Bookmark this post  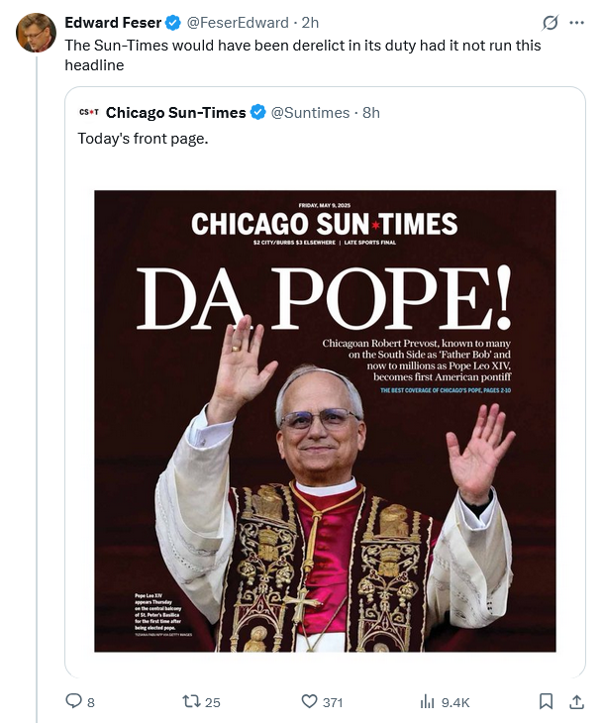pyautogui.click(x=545, y=701)
